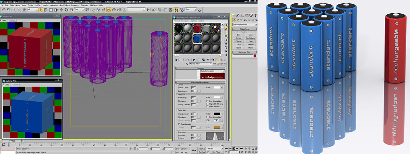Screen dimensions: 410x154
Task: Activate the Select and Rotate tool
Action: tap(66, 10)
